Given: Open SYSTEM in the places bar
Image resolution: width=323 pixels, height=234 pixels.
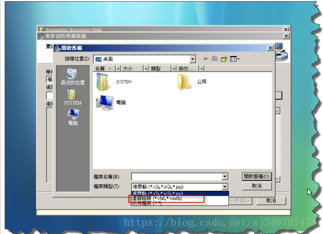Looking at the screenshot, I should coord(72,97).
